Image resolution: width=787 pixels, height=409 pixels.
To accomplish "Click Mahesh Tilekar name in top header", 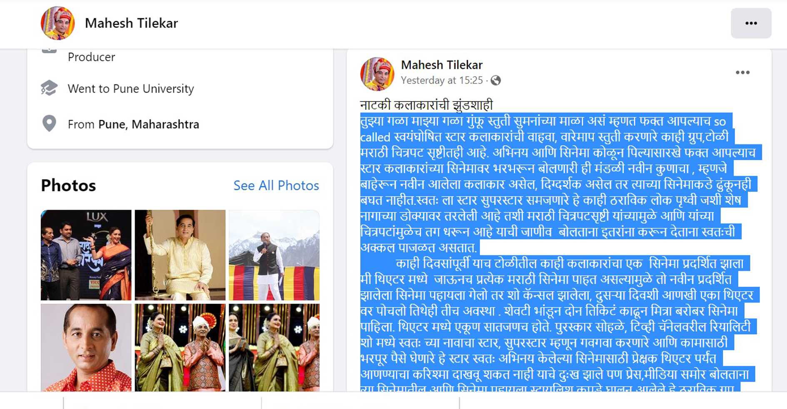I will pos(131,23).
